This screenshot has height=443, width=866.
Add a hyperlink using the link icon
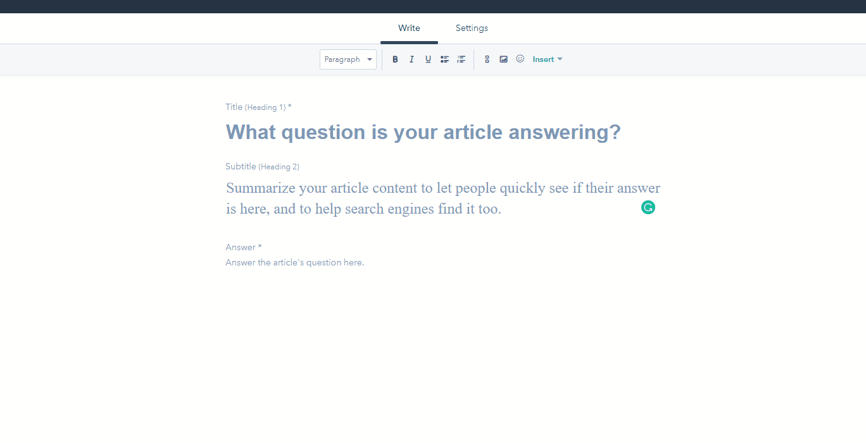(x=487, y=59)
